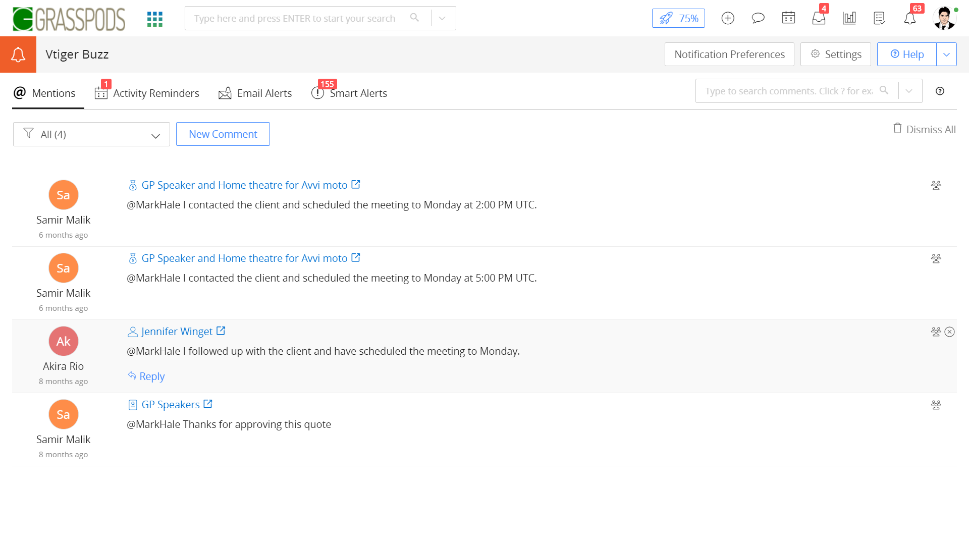Toggle followers on Akira Rio's comment row
Viewport: 969px width, 545px height.
coord(936,332)
